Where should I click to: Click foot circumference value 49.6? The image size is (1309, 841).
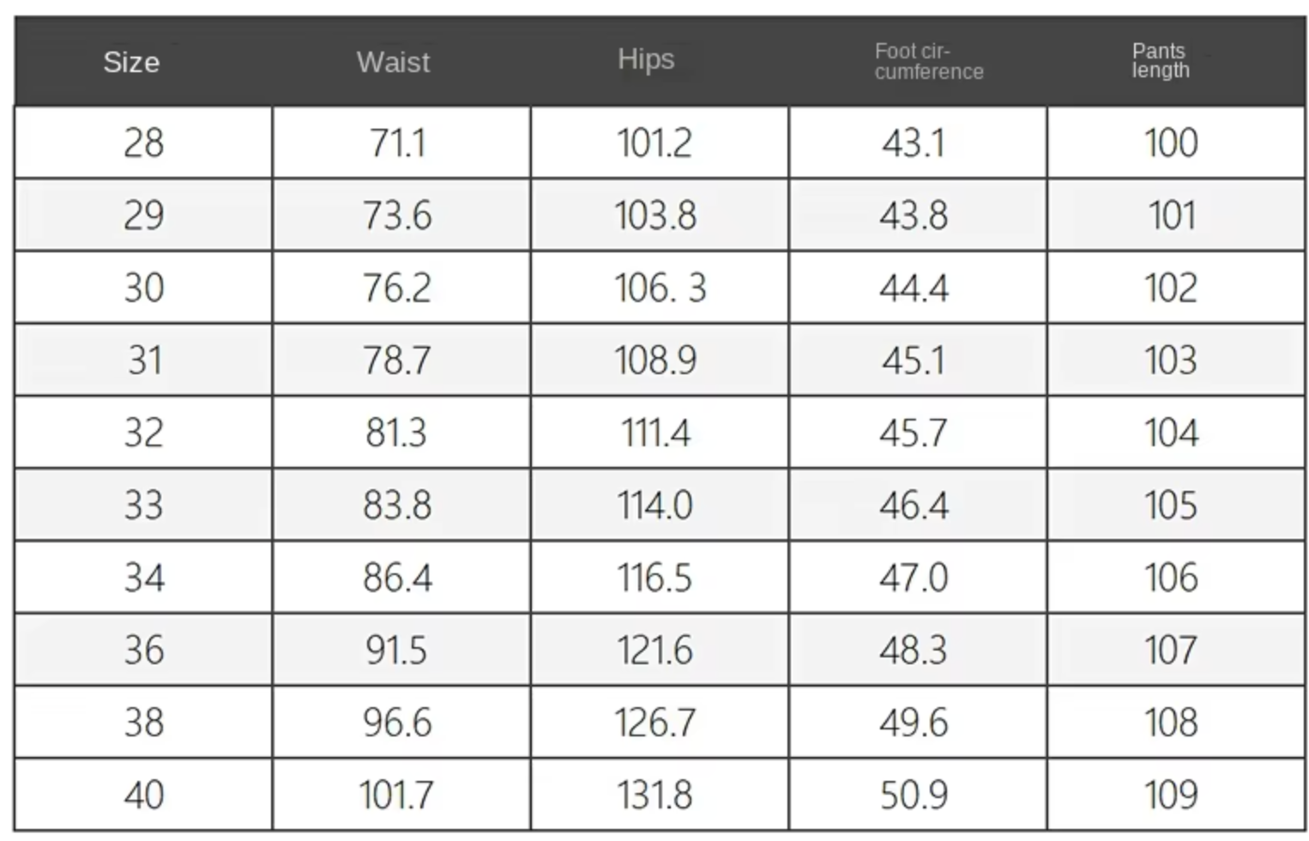(914, 722)
